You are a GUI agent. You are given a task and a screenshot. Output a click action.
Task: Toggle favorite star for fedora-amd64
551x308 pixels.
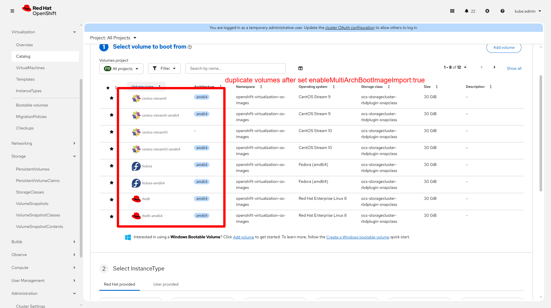click(112, 183)
